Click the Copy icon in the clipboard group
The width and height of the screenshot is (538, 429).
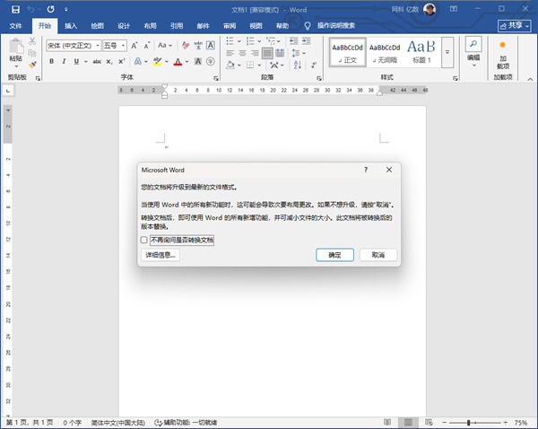coord(32,53)
